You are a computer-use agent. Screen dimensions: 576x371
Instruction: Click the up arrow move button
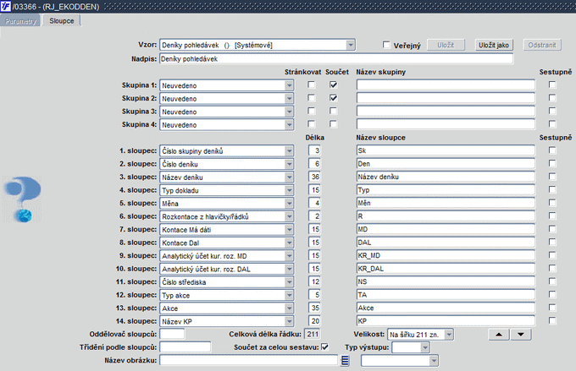pyautogui.click(x=498, y=335)
